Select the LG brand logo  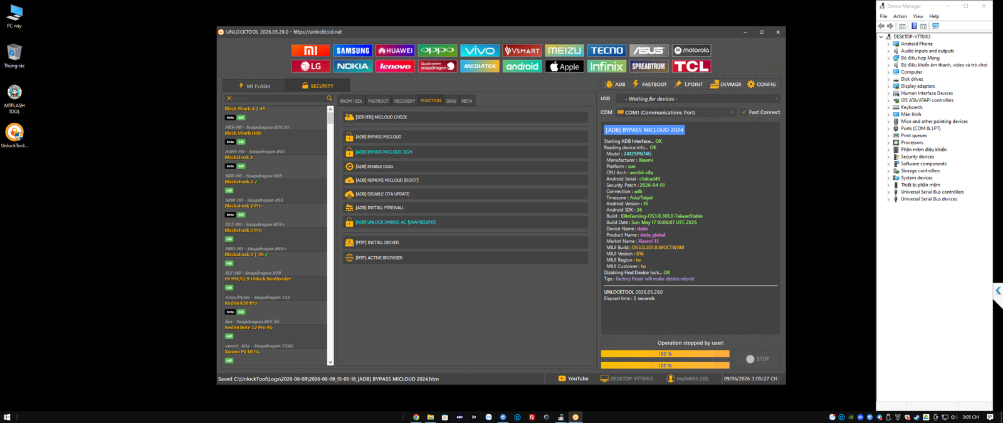click(x=310, y=66)
